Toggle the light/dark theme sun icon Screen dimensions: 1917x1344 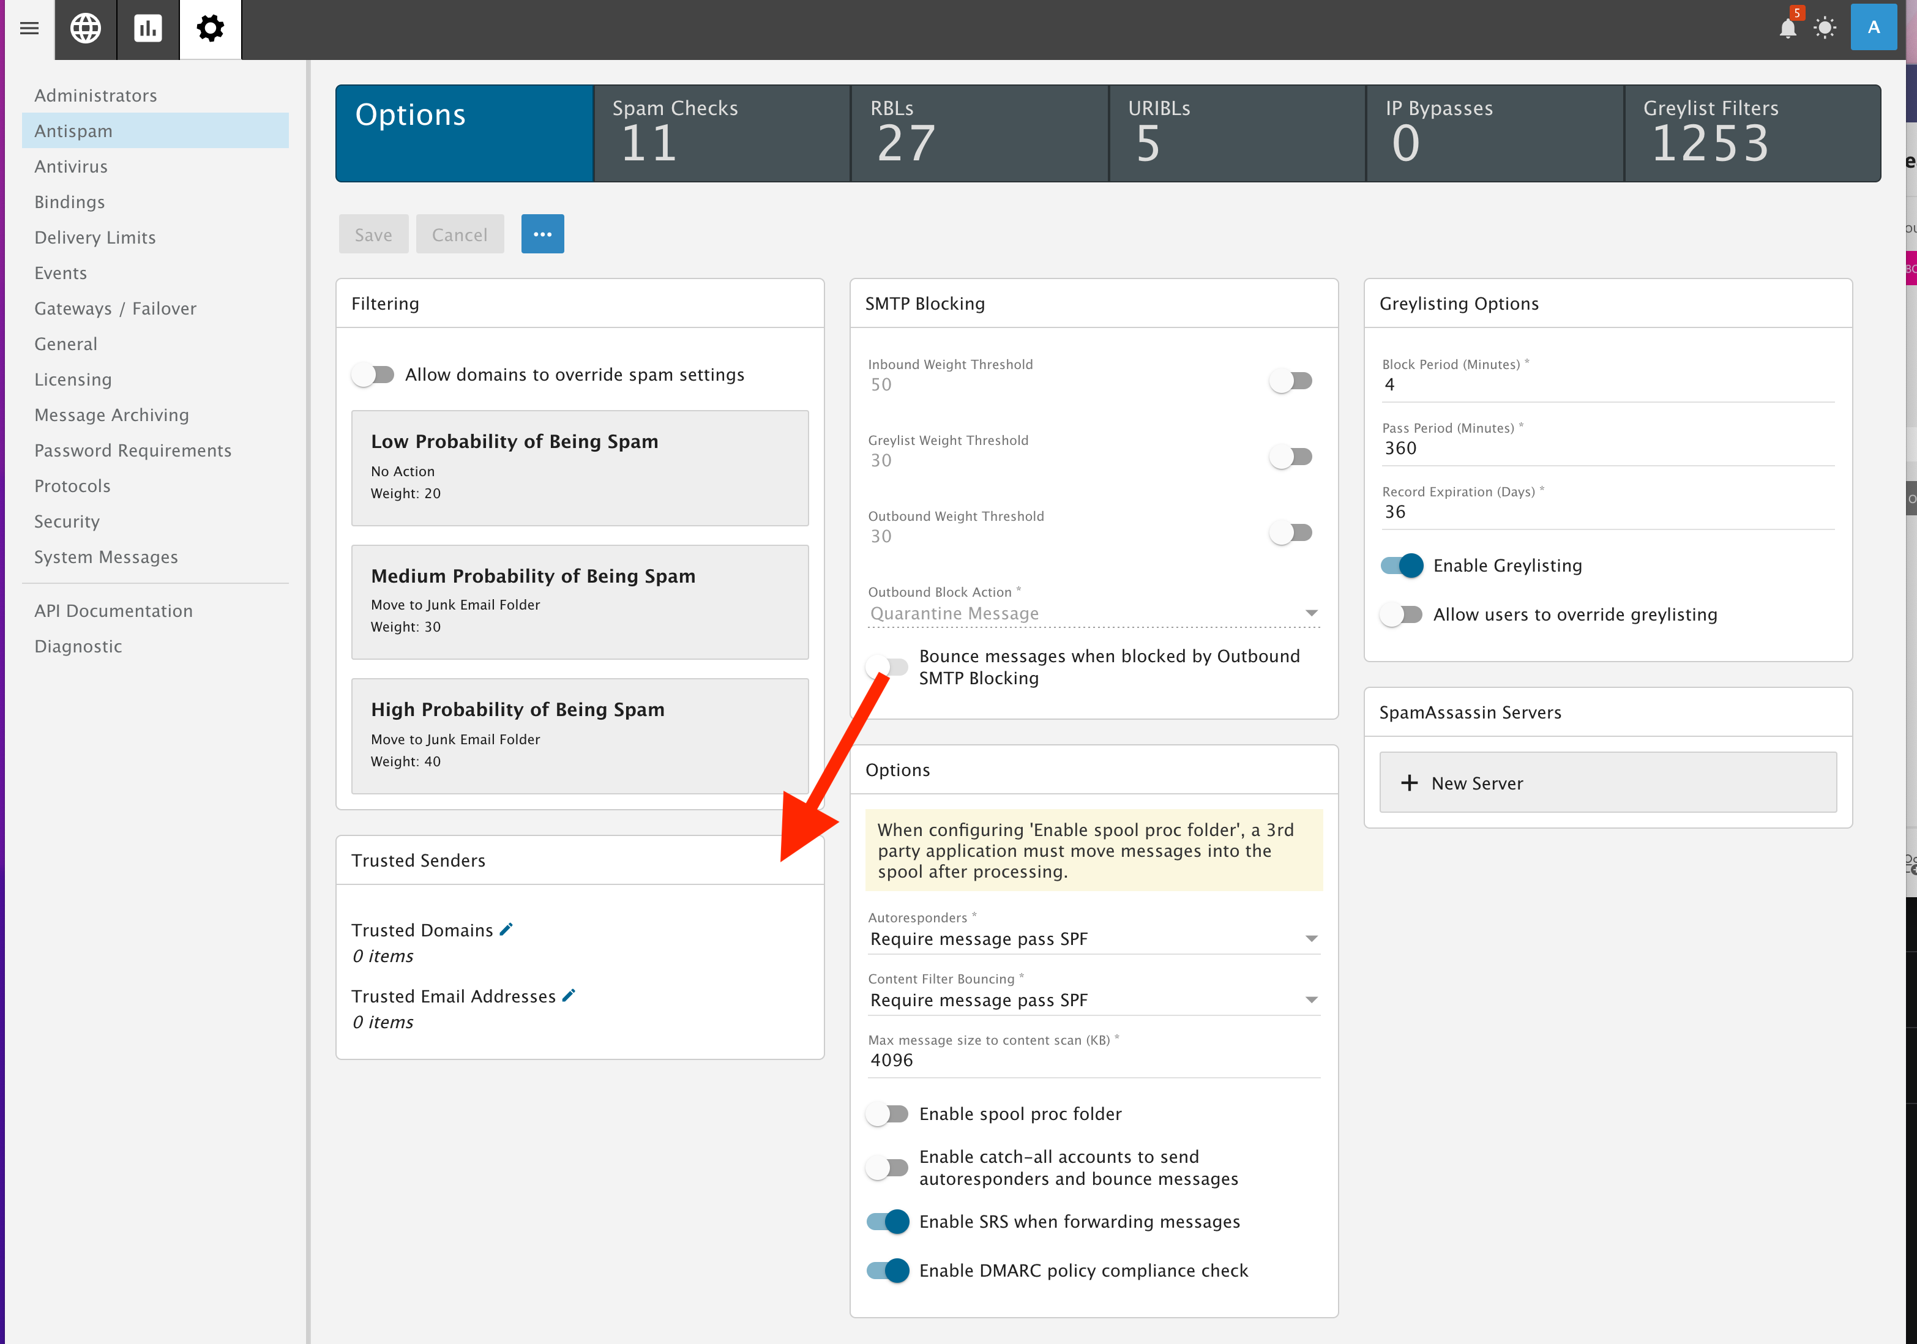[1825, 28]
